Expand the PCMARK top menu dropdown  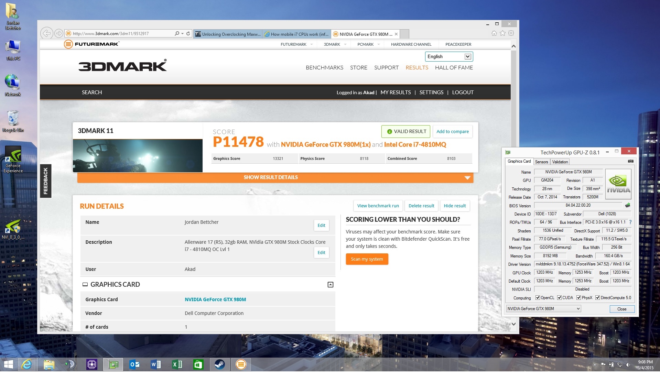pos(379,44)
